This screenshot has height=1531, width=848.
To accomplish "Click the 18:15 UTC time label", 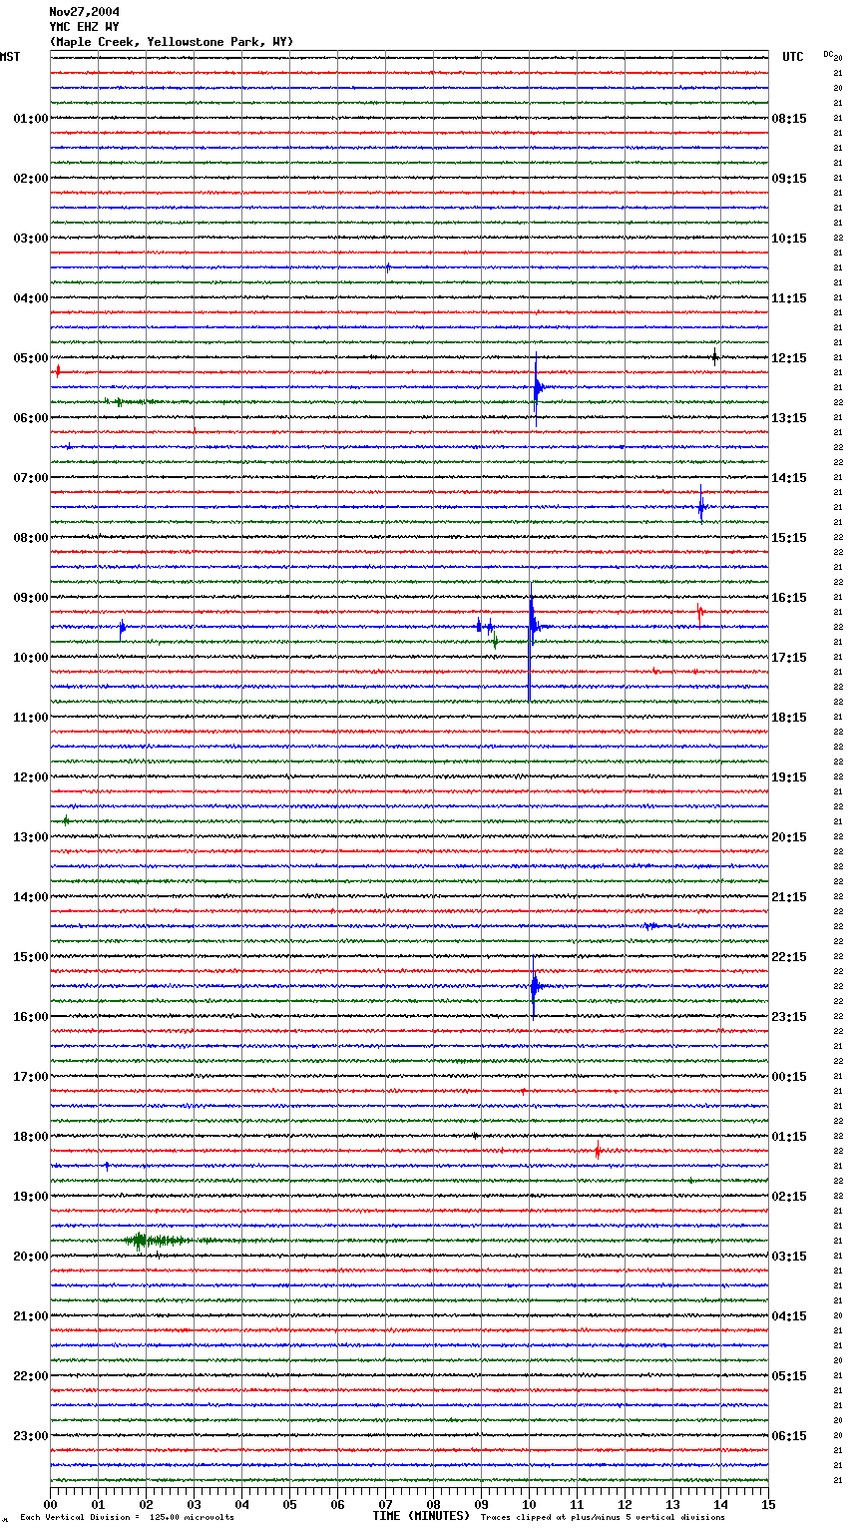I will [789, 718].
